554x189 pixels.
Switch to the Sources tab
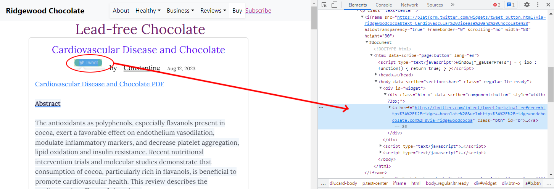click(435, 5)
